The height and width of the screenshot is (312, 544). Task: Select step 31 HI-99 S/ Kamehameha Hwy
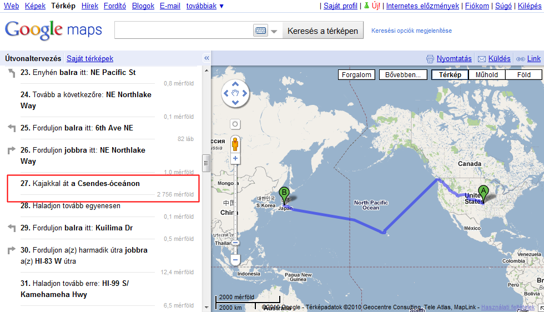(x=74, y=289)
